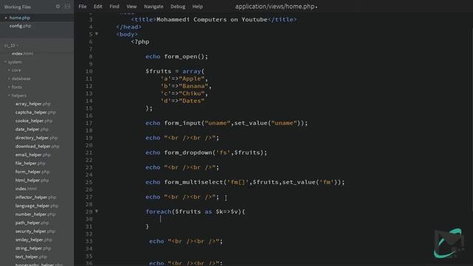Expand the core folder

coord(9,70)
